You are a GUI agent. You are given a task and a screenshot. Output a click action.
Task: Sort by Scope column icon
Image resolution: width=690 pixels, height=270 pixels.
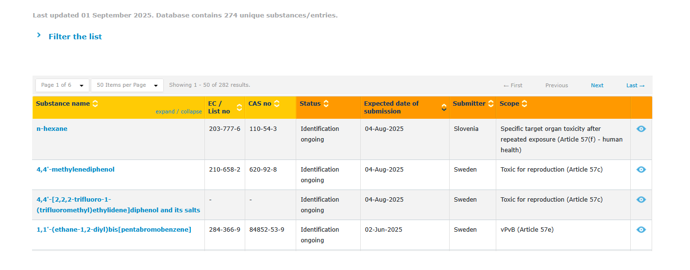524,103
